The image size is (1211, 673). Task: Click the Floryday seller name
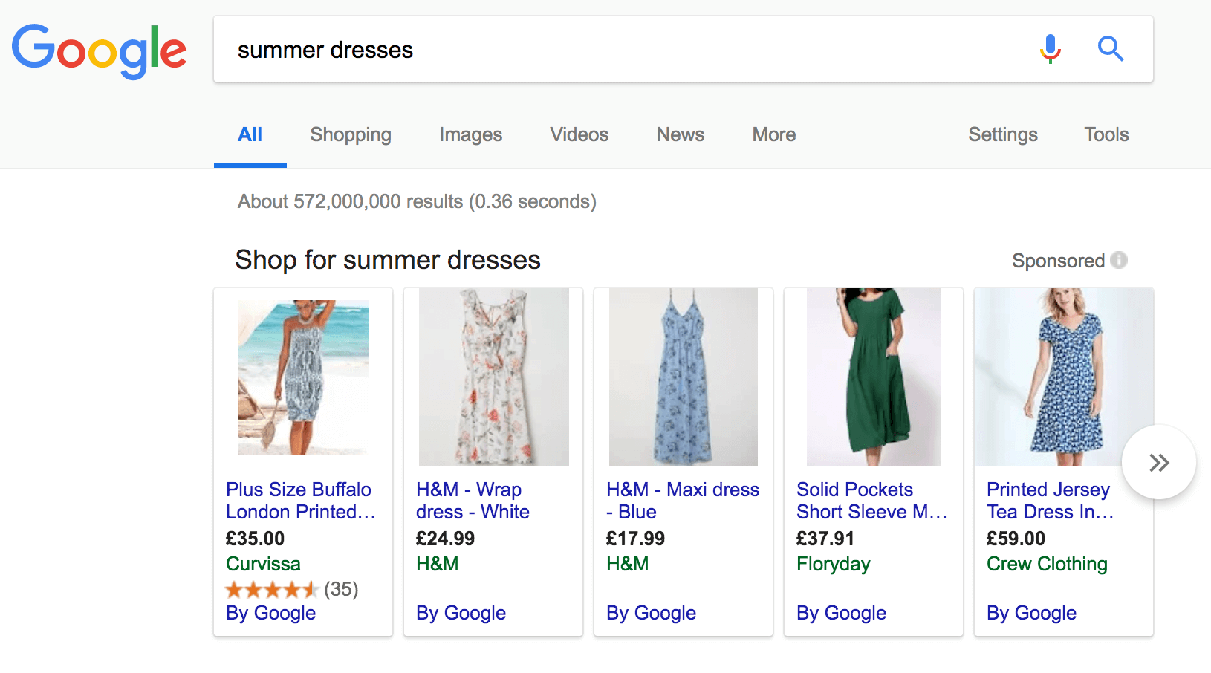coord(833,565)
